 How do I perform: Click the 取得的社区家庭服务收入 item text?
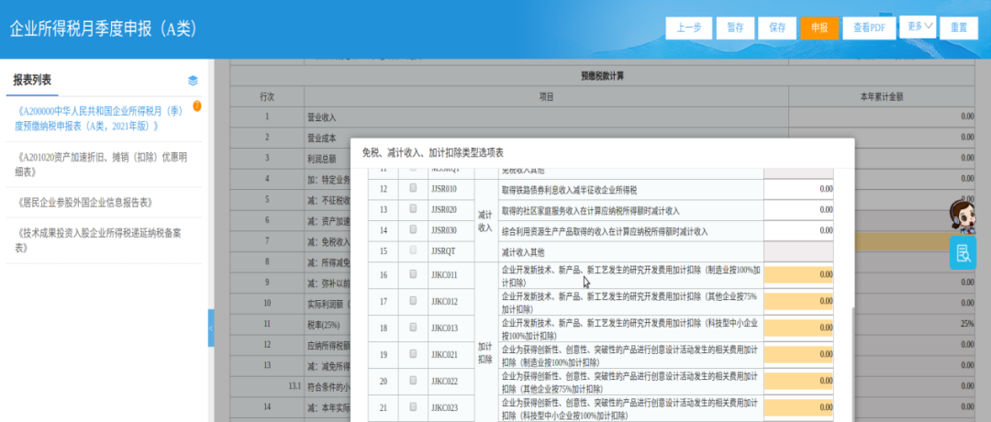[590, 210]
